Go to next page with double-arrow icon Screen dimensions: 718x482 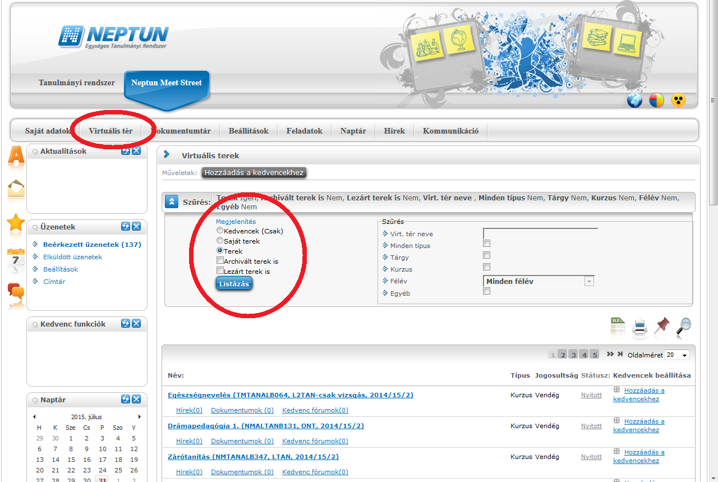point(610,354)
